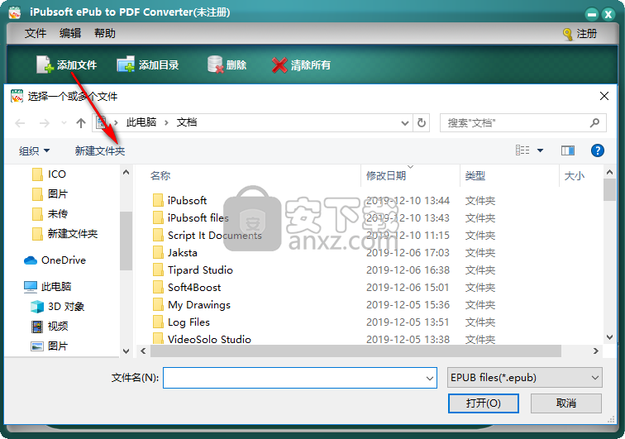
Task: Click the Clear All (清除所有) red X icon
Action: (x=279, y=65)
